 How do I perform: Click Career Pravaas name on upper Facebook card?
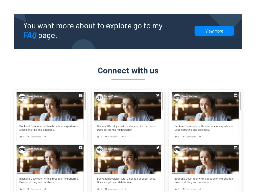[34, 96]
